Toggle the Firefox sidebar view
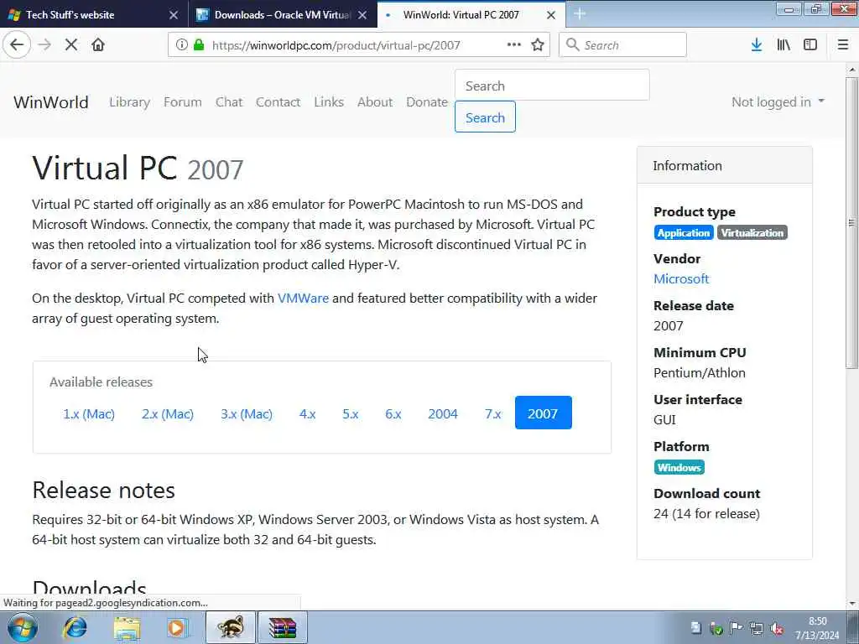The image size is (859, 644). click(x=810, y=45)
